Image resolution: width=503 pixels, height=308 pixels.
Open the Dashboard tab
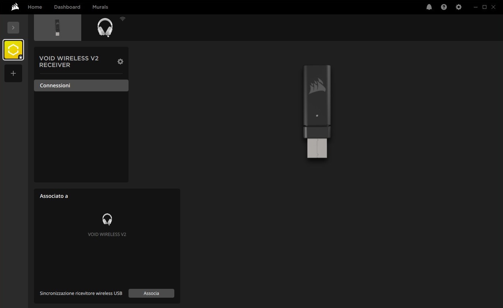coord(67,7)
